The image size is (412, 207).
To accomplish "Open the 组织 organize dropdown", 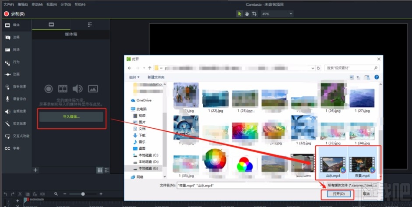I will [134, 77].
